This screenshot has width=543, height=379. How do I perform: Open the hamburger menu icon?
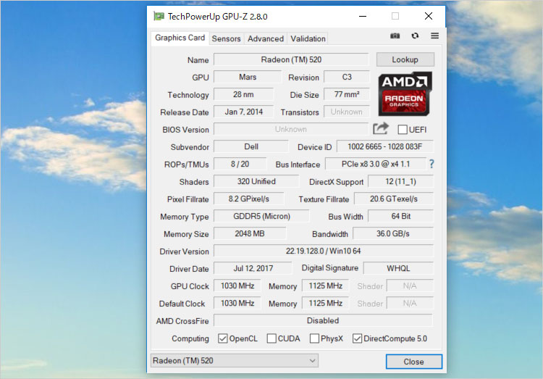point(434,36)
